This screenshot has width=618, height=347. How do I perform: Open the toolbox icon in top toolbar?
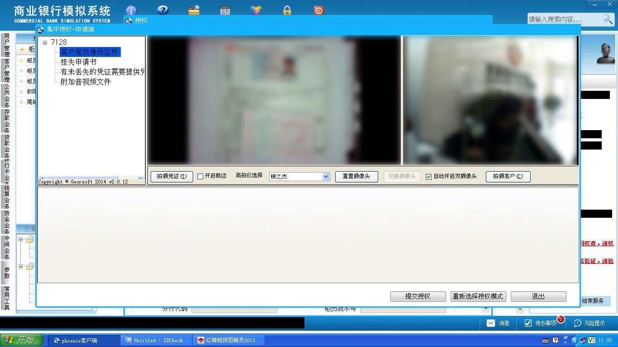pos(194,10)
